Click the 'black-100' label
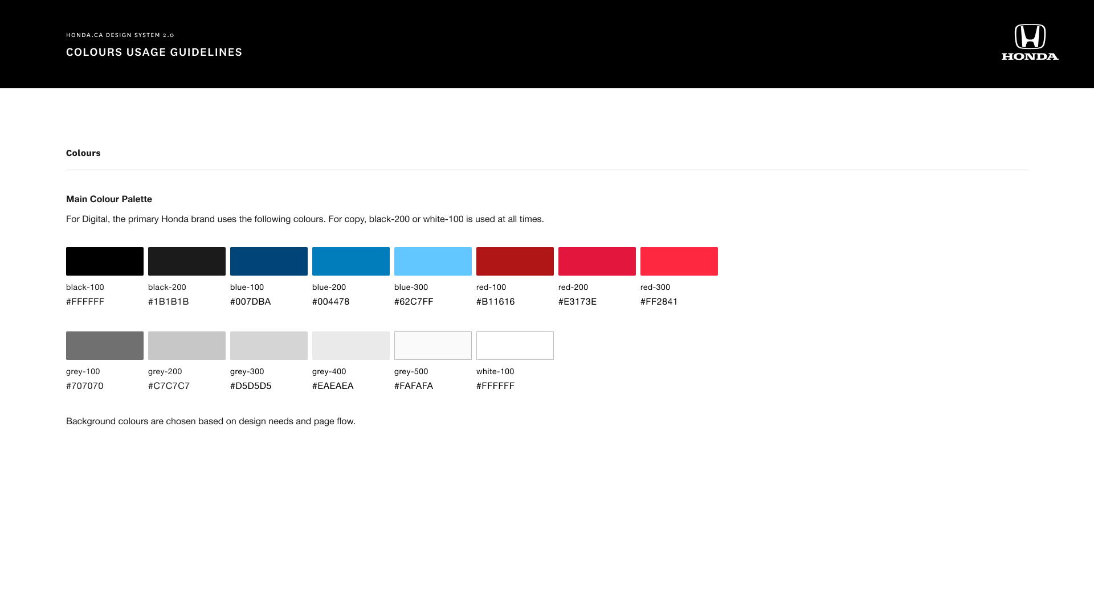The image size is (1094, 615). 85,288
